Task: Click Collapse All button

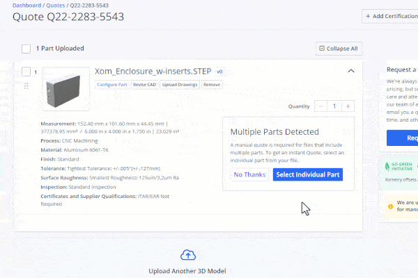Action: point(339,49)
